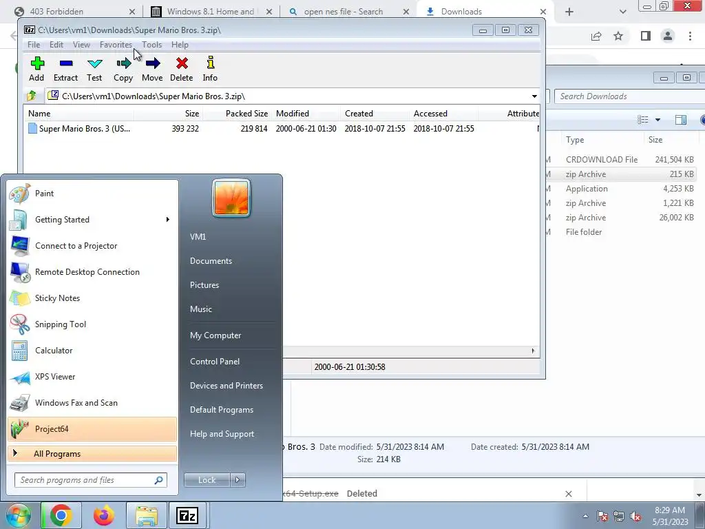Open Windows Explorer taskbar icon
705x529 pixels.
click(147, 515)
